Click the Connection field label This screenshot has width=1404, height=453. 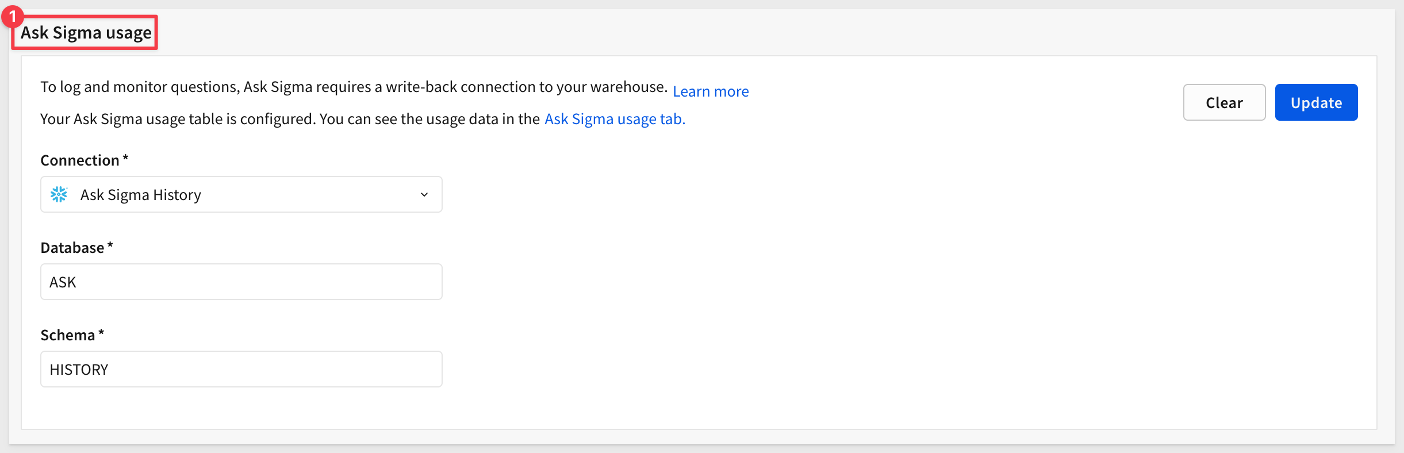point(80,160)
